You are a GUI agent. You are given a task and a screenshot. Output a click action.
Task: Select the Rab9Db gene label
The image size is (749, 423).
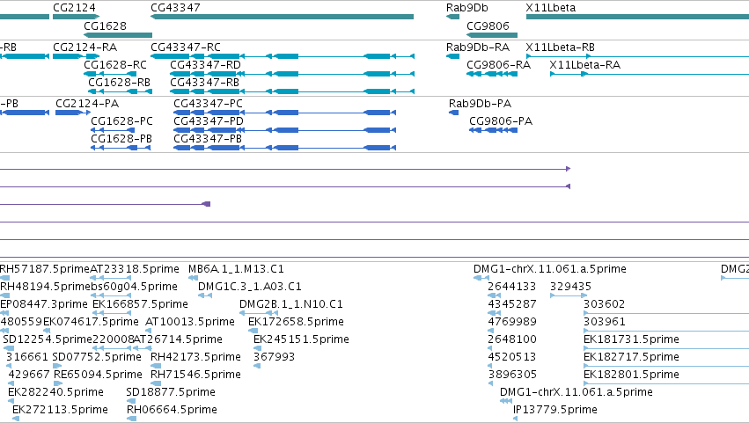(466, 8)
